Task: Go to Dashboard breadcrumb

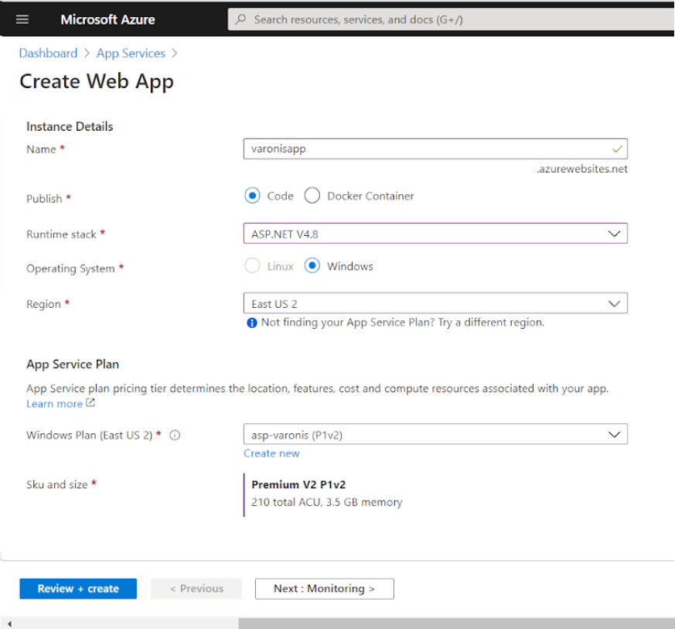Action: 48,53
